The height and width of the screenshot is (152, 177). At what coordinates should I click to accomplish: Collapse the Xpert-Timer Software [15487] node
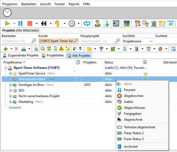(6, 68)
